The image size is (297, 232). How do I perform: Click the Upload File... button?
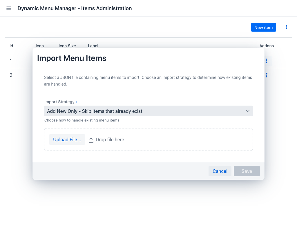(x=67, y=139)
